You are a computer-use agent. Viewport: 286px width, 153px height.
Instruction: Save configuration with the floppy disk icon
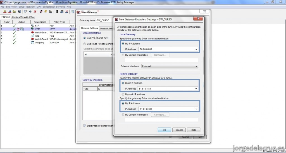(x=19, y=12)
